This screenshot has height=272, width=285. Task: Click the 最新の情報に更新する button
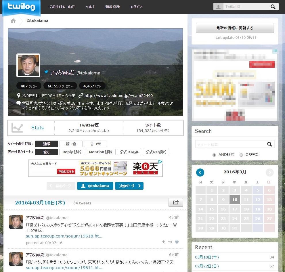click(x=234, y=28)
